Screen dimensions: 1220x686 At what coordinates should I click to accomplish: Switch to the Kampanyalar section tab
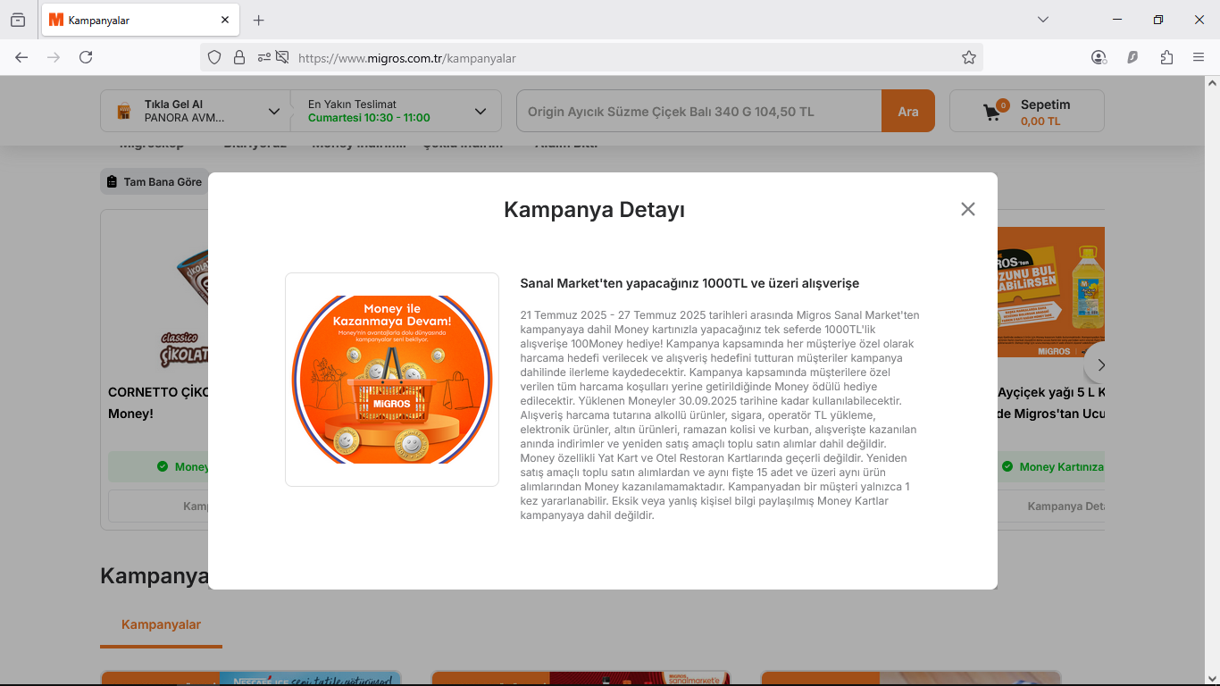click(x=161, y=624)
